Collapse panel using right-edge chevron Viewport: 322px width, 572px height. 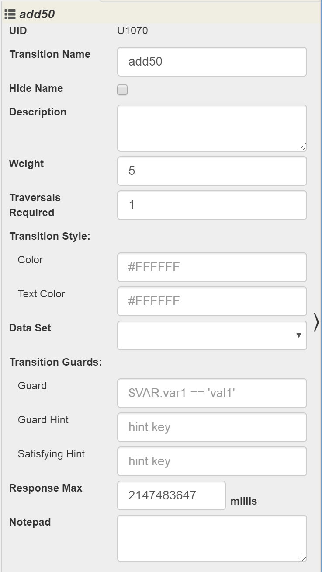tap(316, 323)
